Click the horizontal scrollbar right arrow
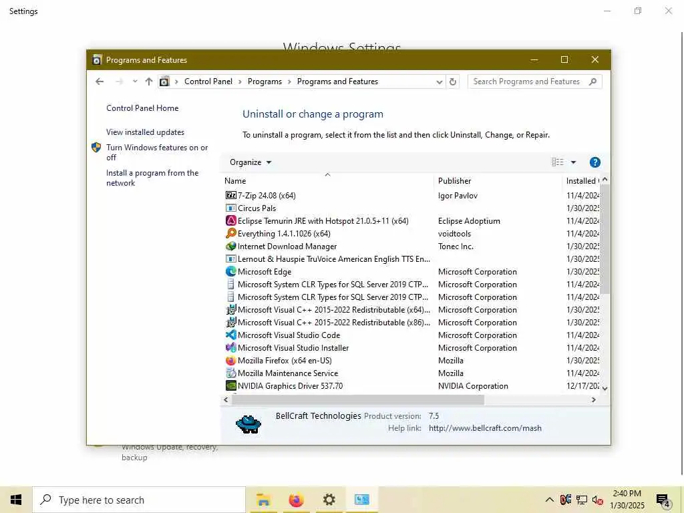 point(593,399)
